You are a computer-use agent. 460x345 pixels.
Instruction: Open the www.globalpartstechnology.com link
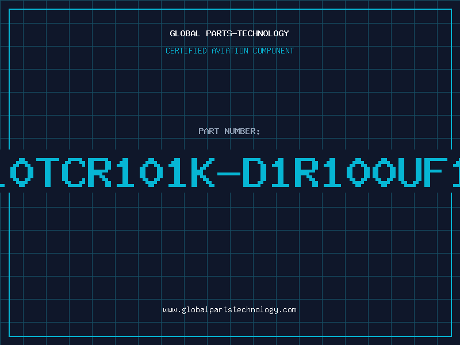tap(229, 310)
